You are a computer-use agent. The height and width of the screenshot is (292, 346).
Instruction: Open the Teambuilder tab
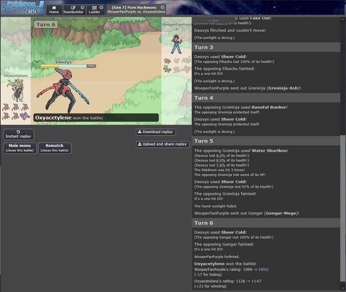pyautogui.click(x=73, y=10)
